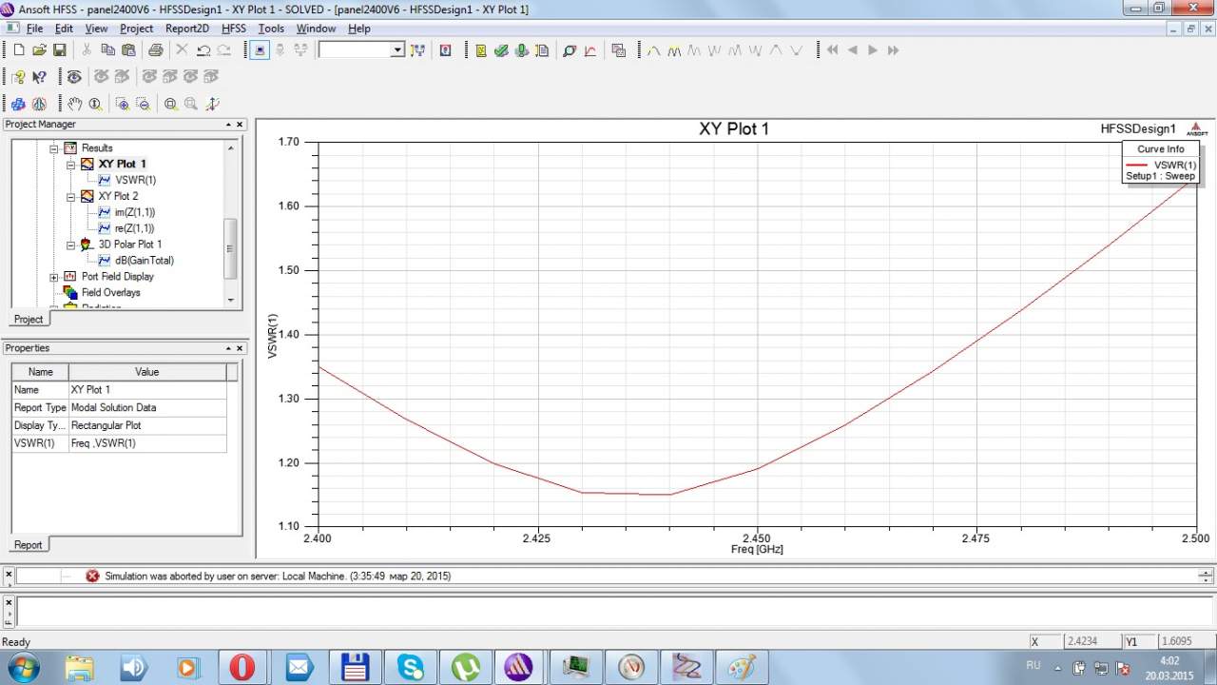This screenshot has width=1217, height=685.
Task: Expand the Port Field Display node
Action: pos(54,277)
